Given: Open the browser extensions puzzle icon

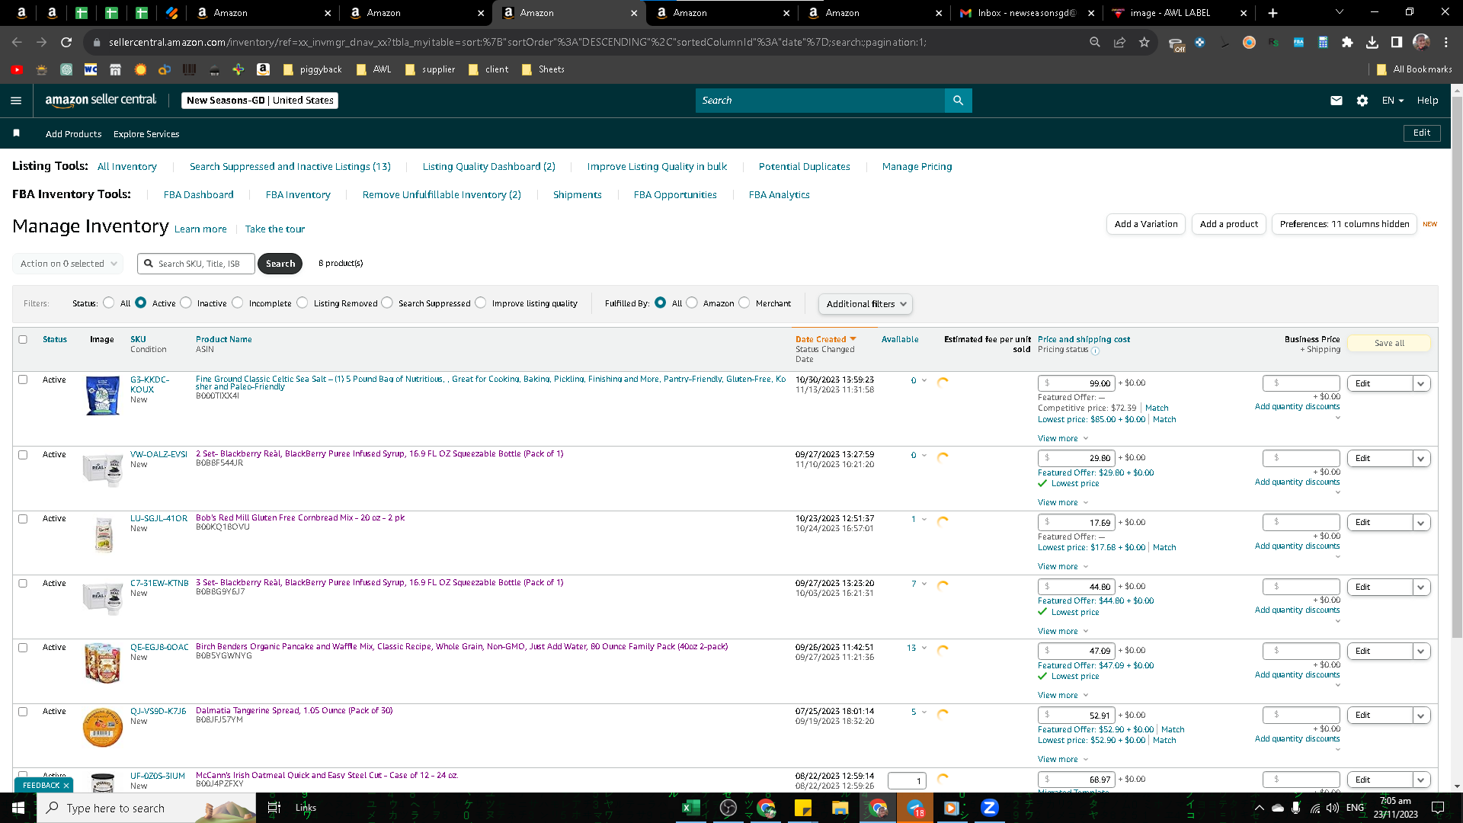Looking at the screenshot, I should 1347,43.
